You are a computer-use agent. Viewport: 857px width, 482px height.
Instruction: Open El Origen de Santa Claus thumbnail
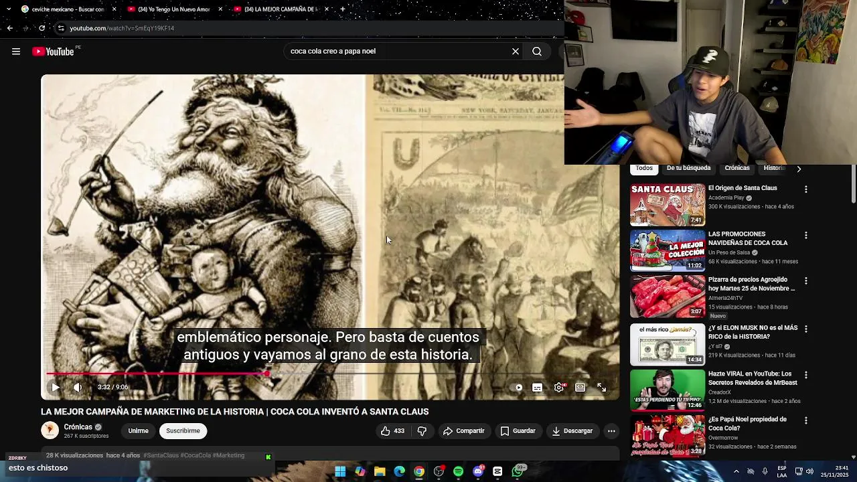click(668, 205)
